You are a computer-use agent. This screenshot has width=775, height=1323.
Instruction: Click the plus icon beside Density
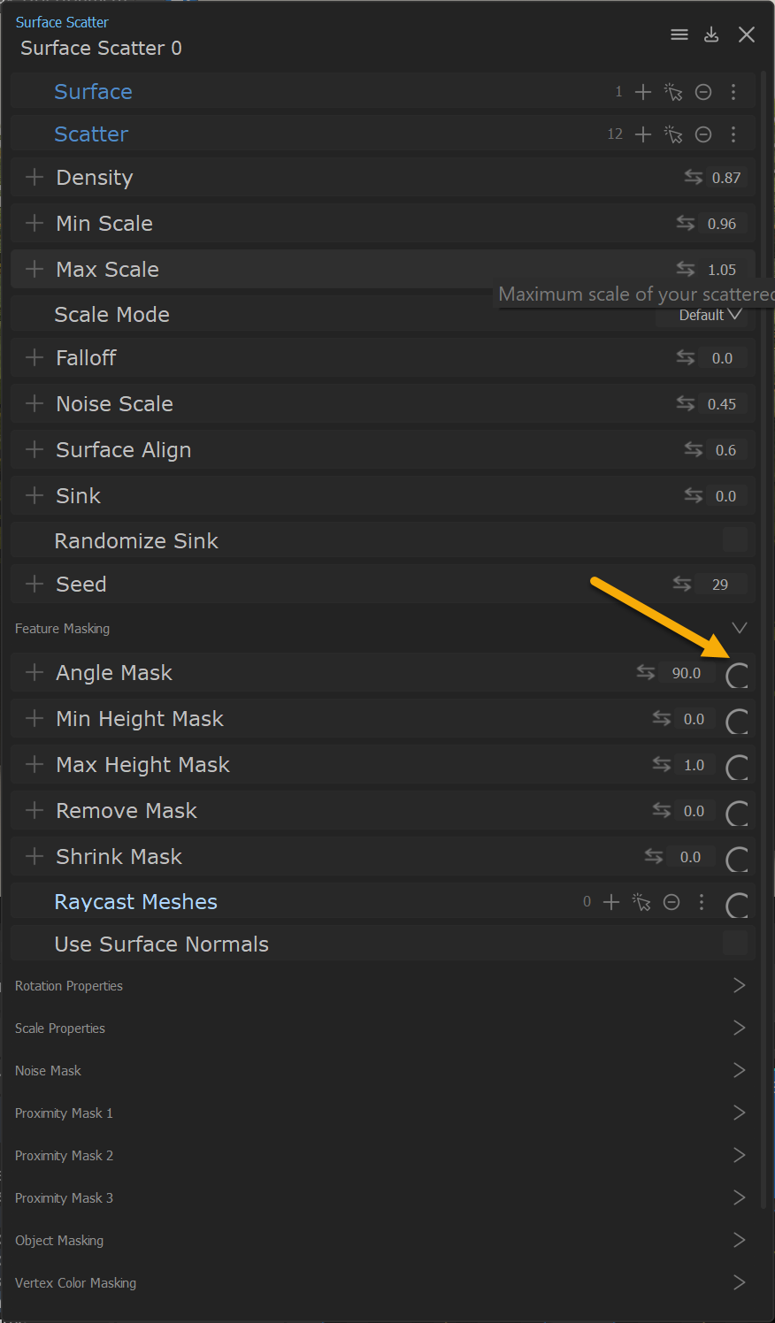click(35, 177)
